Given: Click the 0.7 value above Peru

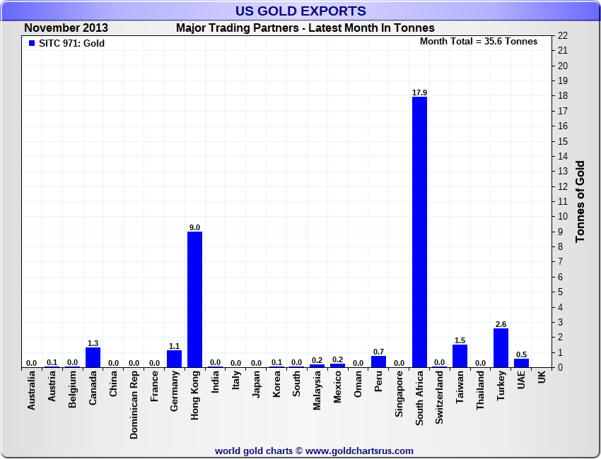Looking at the screenshot, I should point(379,352).
